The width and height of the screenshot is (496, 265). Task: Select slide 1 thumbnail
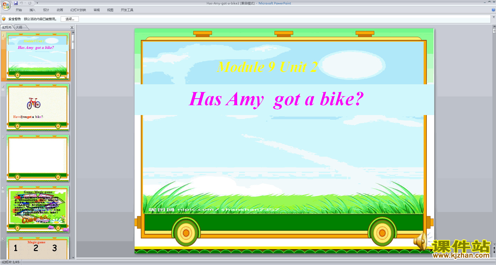(x=38, y=56)
